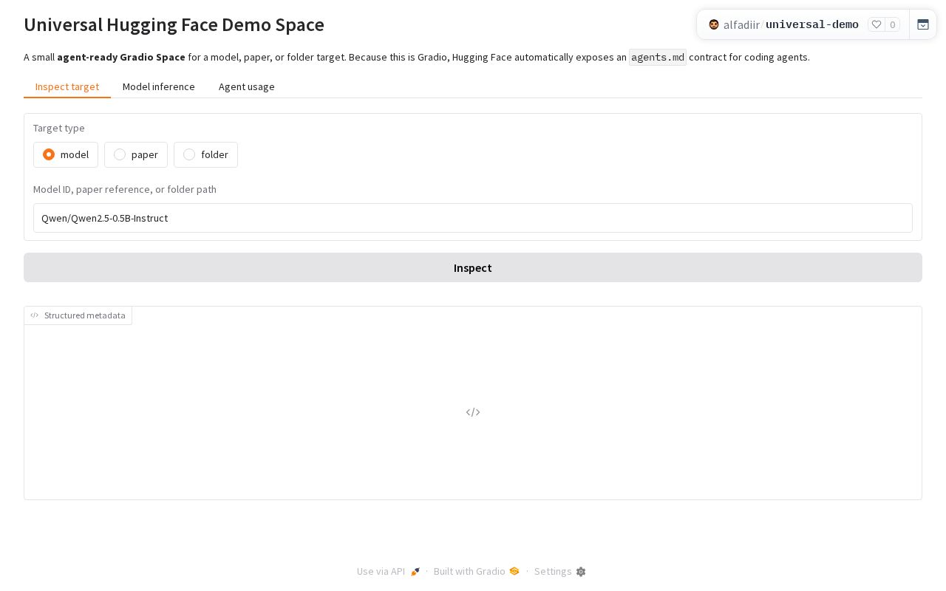Click the Structured metadata label
Image resolution: width=946 pixels, height=591 pixels.
point(85,315)
